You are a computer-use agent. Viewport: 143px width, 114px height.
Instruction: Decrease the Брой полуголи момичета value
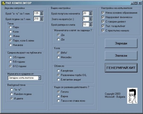point(91,14)
